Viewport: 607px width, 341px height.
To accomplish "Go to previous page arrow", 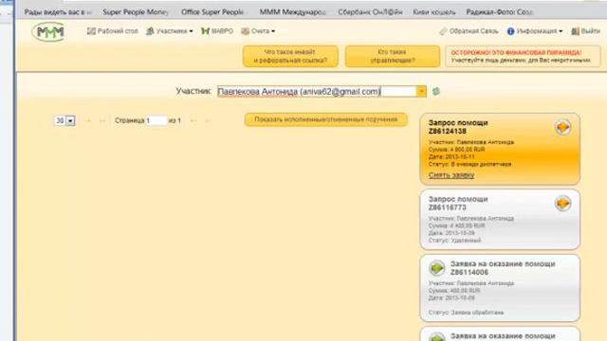I will (x=102, y=120).
